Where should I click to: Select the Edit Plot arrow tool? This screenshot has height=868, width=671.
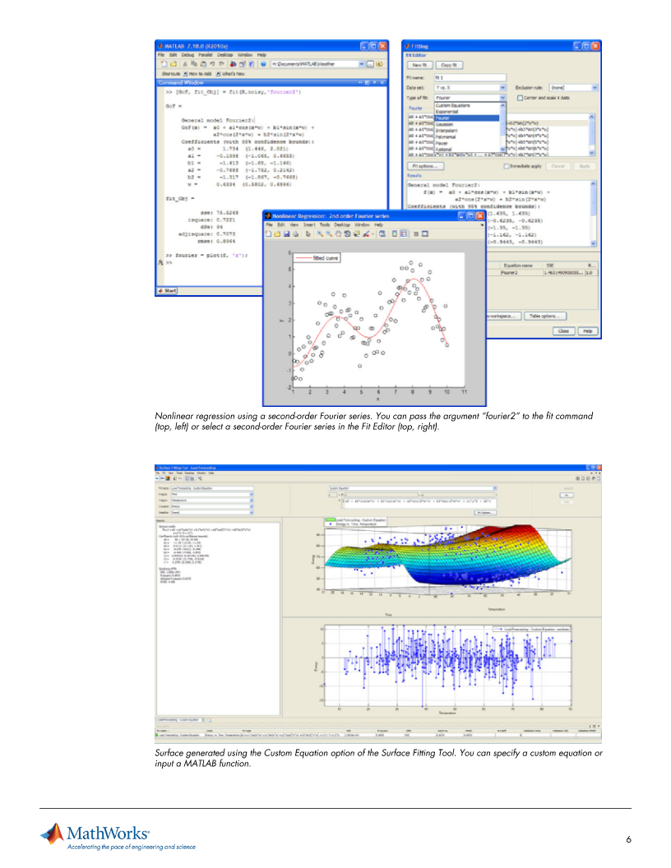click(x=308, y=233)
